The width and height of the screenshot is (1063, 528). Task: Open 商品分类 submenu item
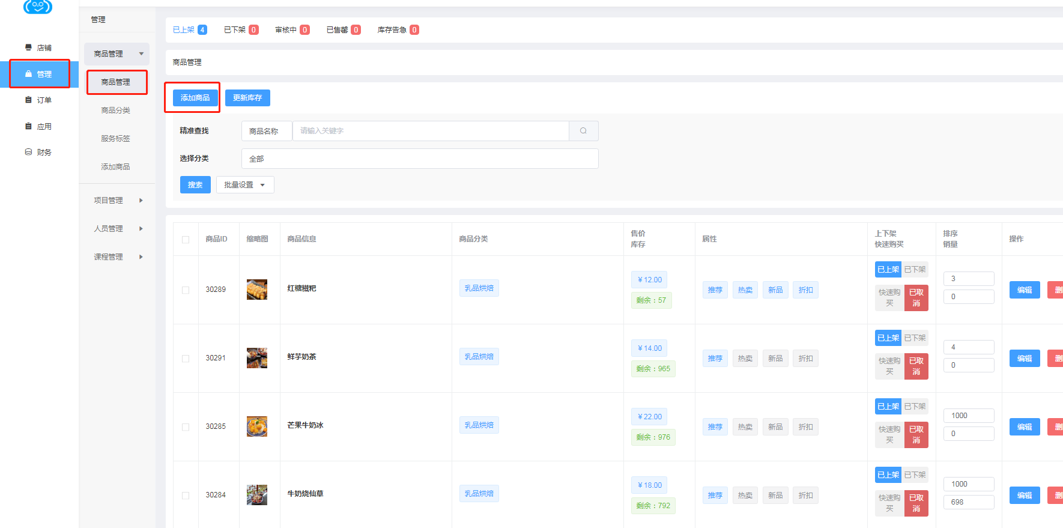click(x=115, y=111)
